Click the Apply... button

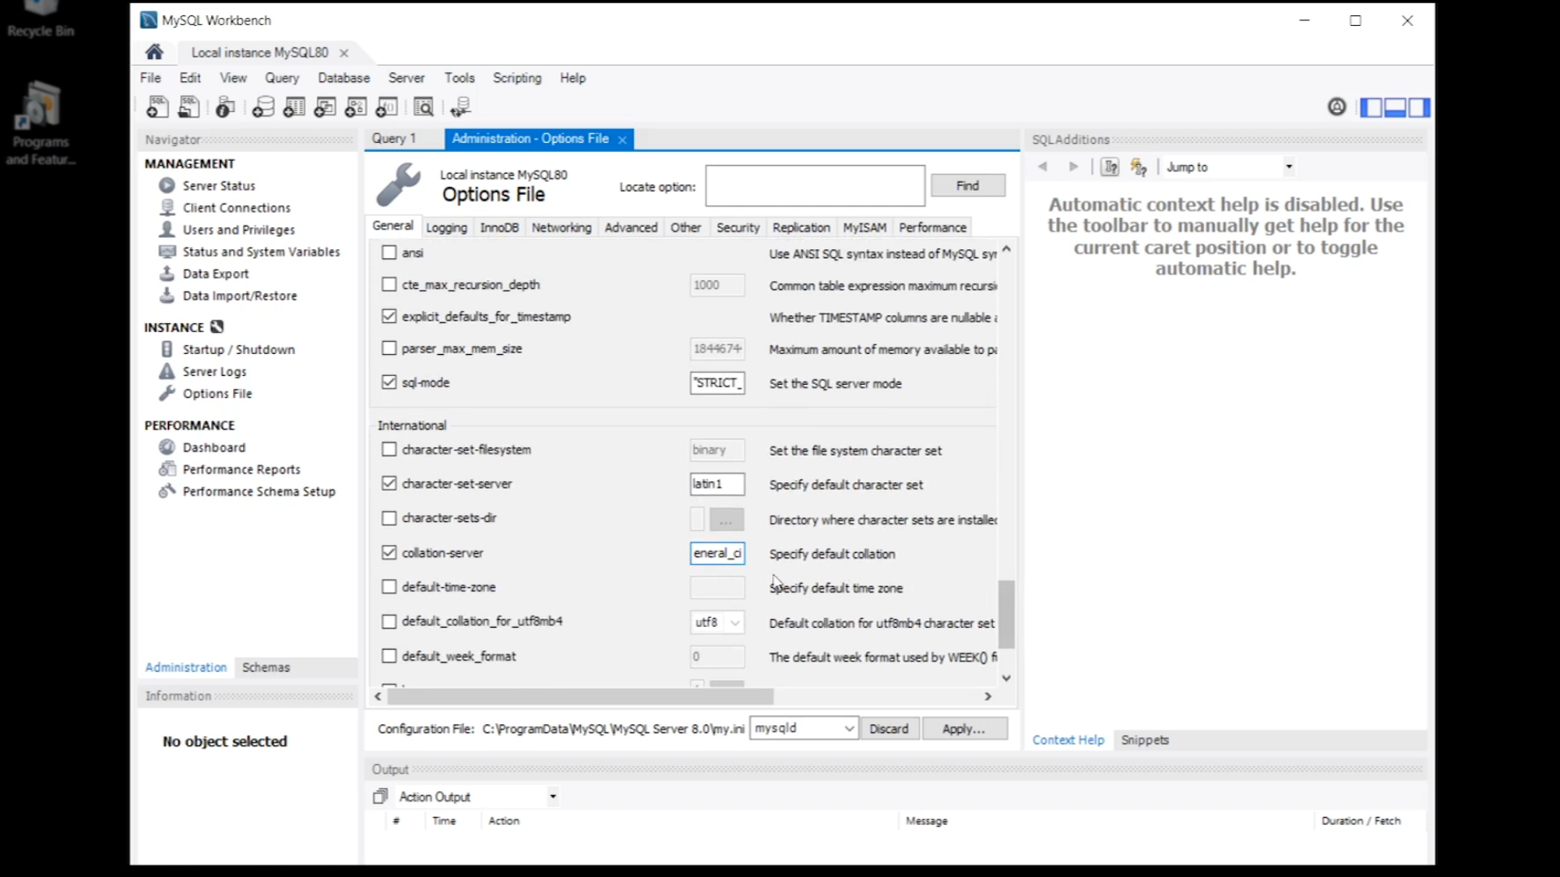(964, 728)
